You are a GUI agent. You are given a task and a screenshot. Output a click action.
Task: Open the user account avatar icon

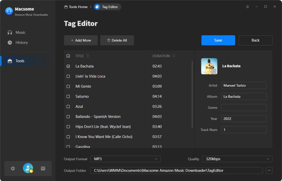coord(28,168)
